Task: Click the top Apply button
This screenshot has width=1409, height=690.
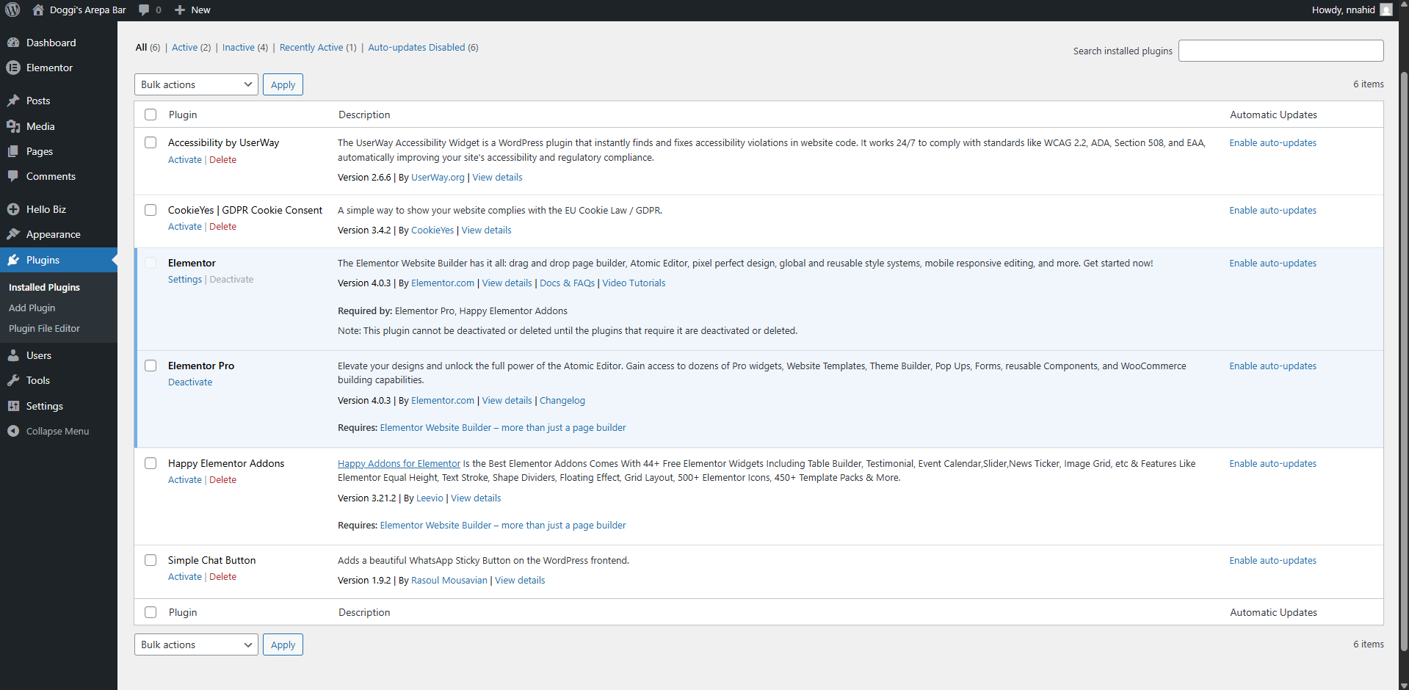Action: pos(283,84)
